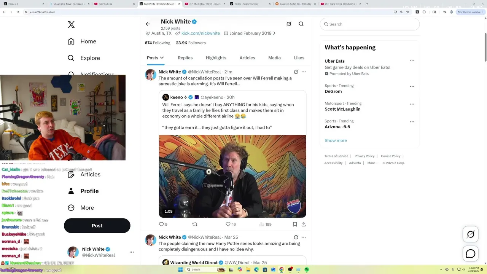Open the Scott McLaughlin trending topic
This screenshot has height=274, width=487.
click(x=369, y=107)
